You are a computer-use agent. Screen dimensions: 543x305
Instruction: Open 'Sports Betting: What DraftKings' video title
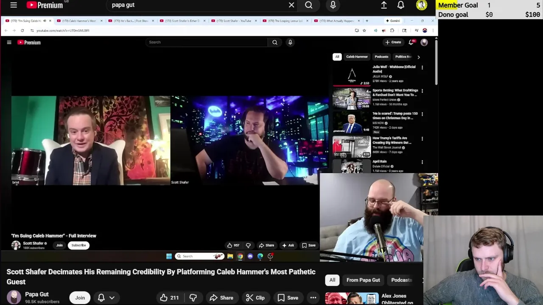pyautogui.click(x=395, y=92)
